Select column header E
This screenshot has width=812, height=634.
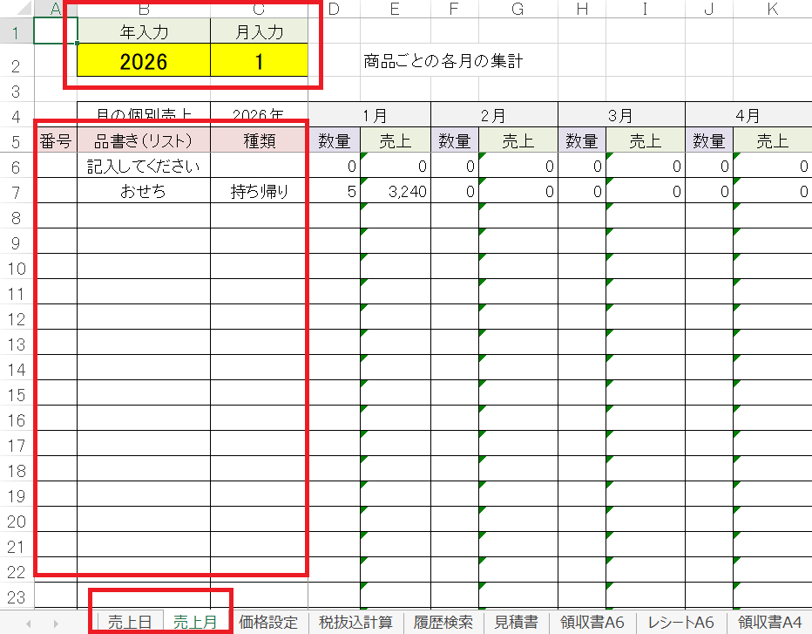[395, 10]
